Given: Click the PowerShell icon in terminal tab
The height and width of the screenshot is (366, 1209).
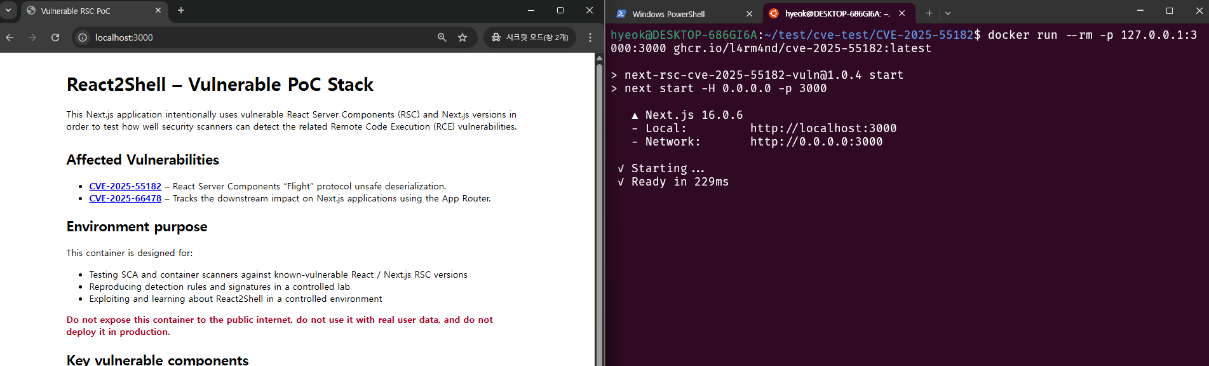Looking at the screenshot, I should (621, 13).
